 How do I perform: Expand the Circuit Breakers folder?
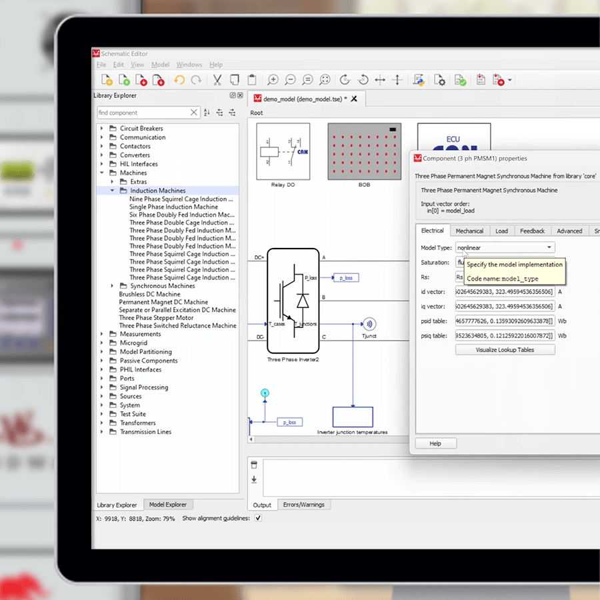(102, 128)
